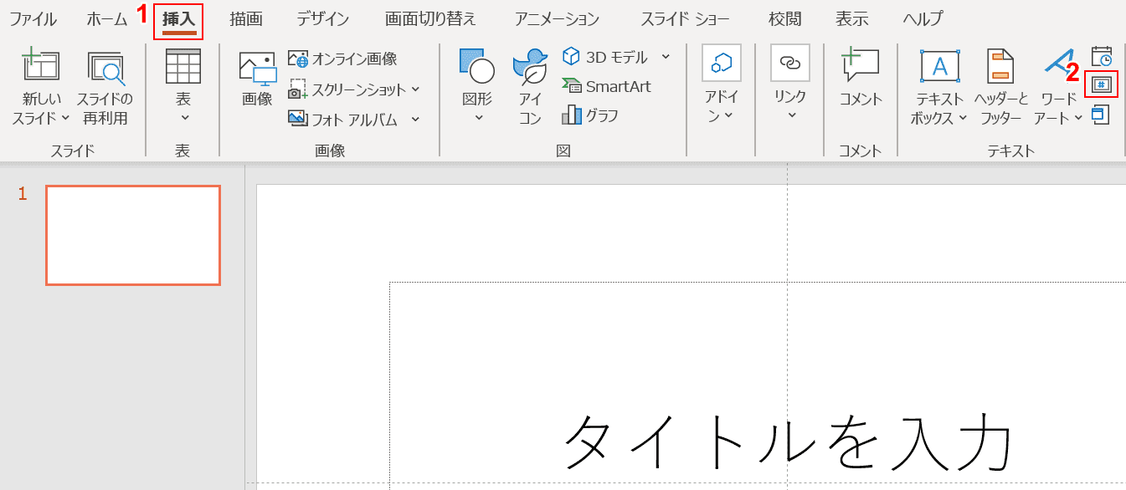Click オンライン画像 button
The image size is (1126, 490).
click(342, 58)
